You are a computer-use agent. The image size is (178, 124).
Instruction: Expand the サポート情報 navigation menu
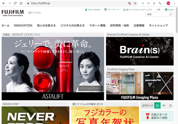pos(97,26)
